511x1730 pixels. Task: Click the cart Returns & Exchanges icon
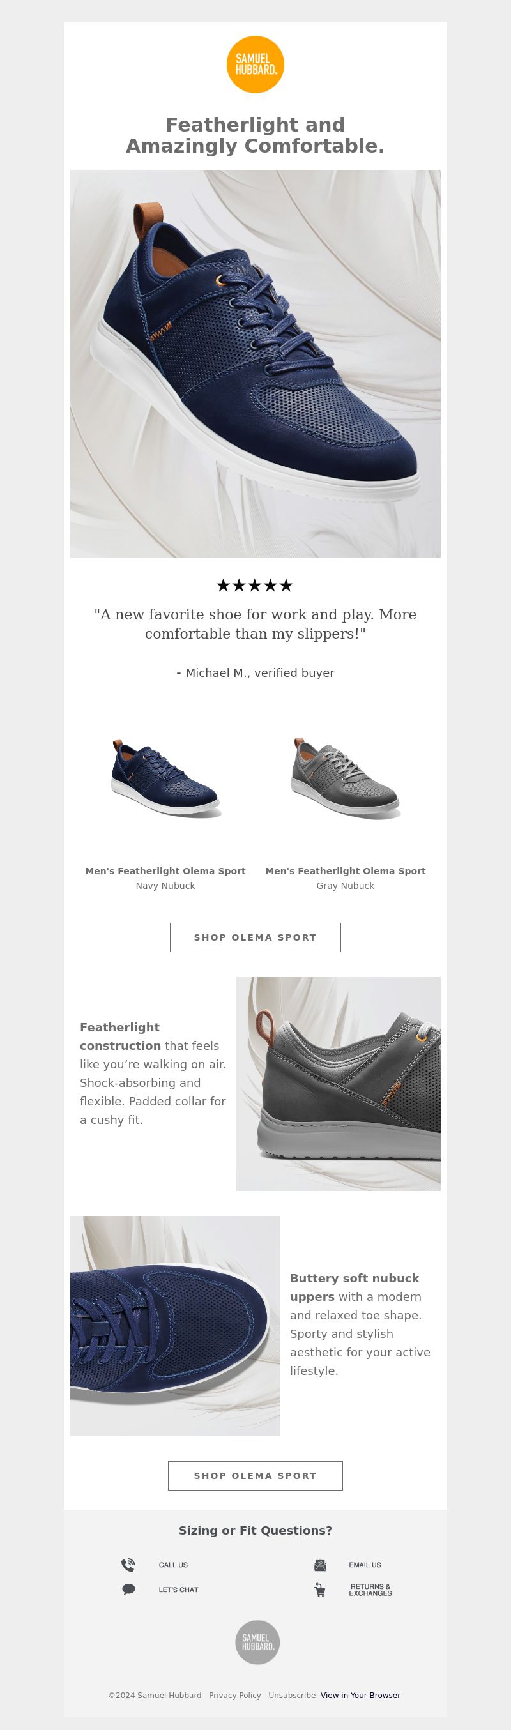coord(320,1590)
